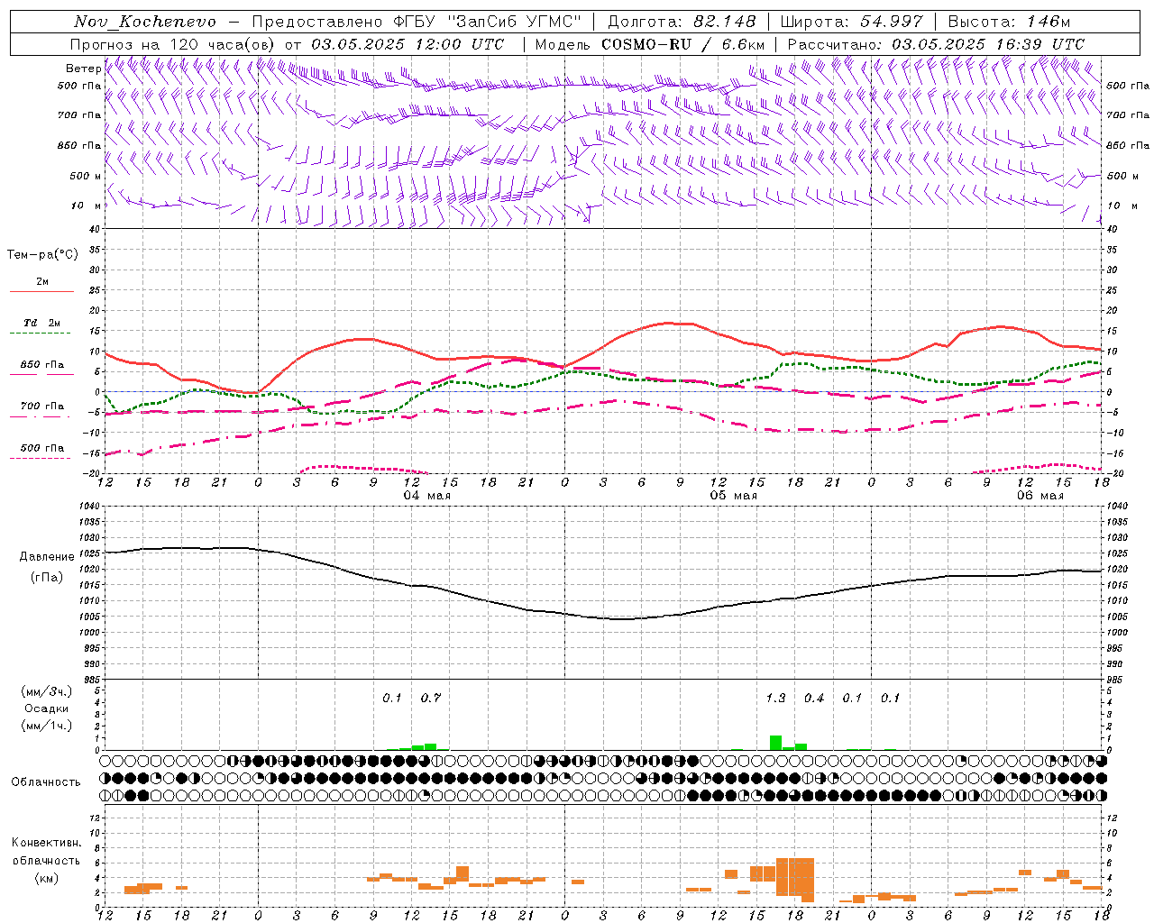The height and width of the screenshot is (923, 1154).
Task: Click the 1.3 precipitation amount
Action: 775,698
